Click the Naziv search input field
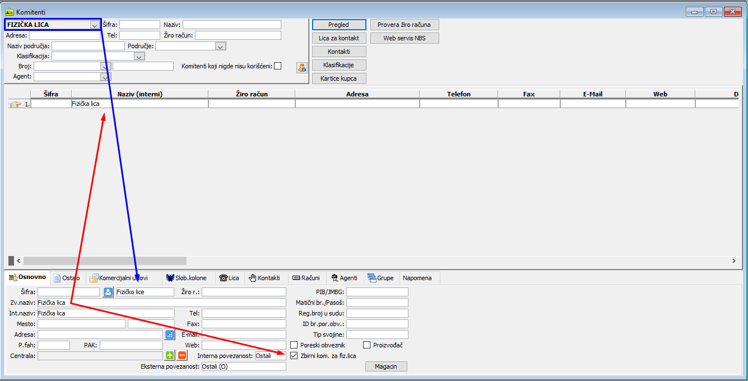 click(231, 25)
